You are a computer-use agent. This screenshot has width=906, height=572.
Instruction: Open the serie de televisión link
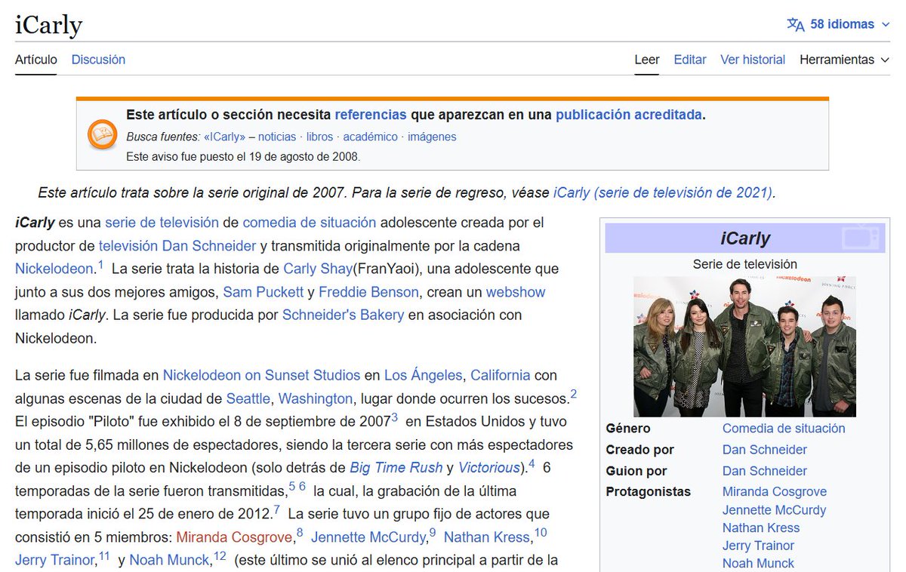click(x=162, y=223)
